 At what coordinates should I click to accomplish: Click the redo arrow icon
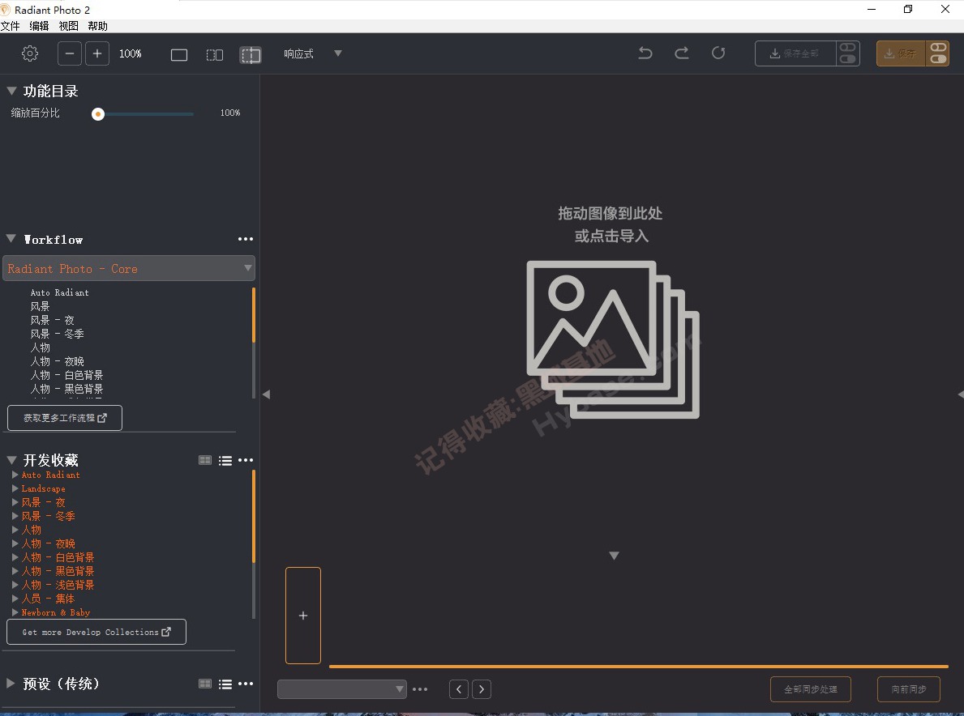click(682, 53)
